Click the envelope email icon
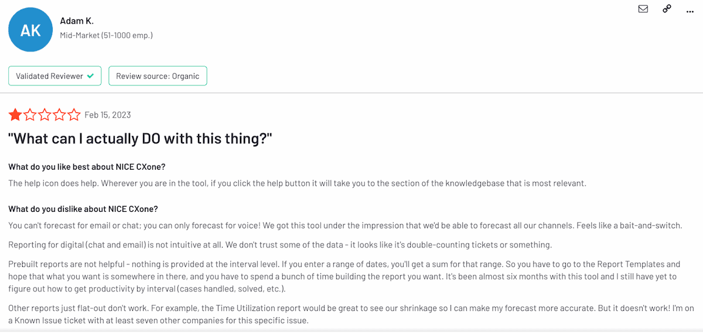The height and width of the screenshot is (333, 703). coord(643,9)
